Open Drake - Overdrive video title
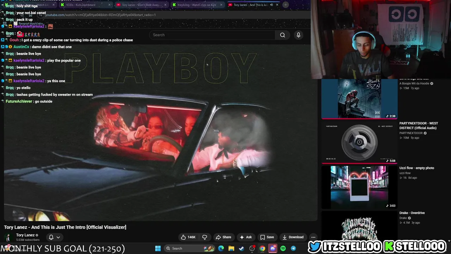Screen dimensions: 451x254 (x=412, y=213)
